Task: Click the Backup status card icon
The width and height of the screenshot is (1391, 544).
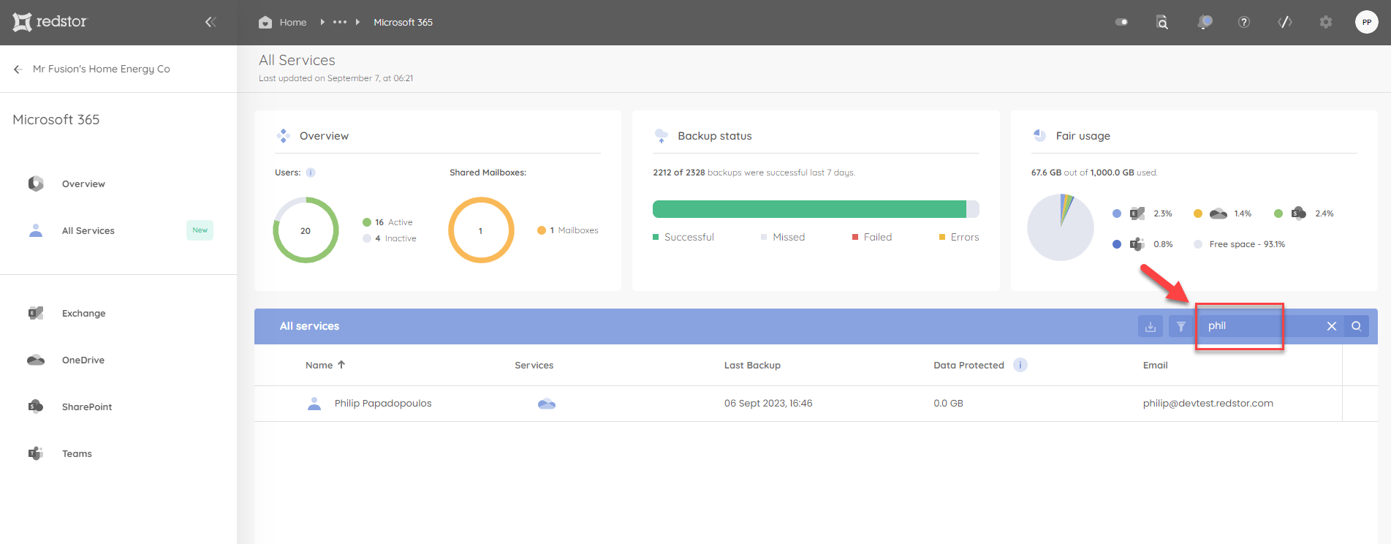Action: tap(662, 136)
